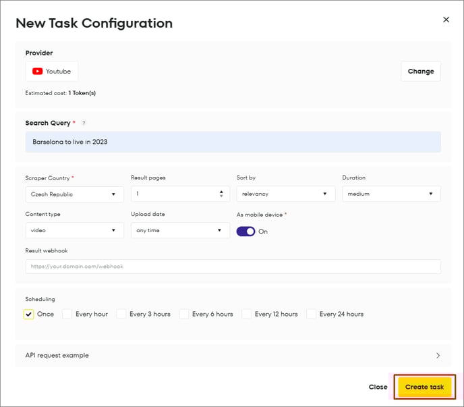Click the Youtube provider card
This screenshot has width=464, height=407.
tap(52, 72)
